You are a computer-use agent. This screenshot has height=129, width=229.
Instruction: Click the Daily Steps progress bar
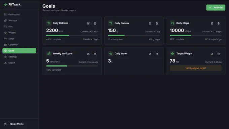pyautogui.click(x=196, y=35)
